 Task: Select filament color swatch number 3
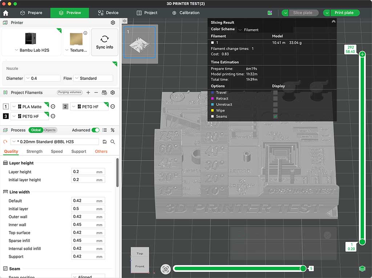(6, 116)
